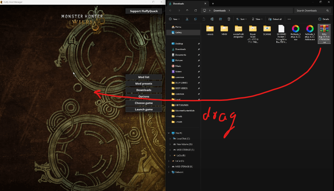Click Launch game button
Image resolution: width=334 pixels, height=191 pixels.
pos(144,109)
